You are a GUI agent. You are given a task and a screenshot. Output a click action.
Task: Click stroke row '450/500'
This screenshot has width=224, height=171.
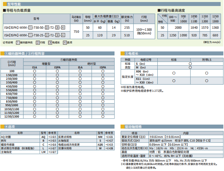(58, 87)
